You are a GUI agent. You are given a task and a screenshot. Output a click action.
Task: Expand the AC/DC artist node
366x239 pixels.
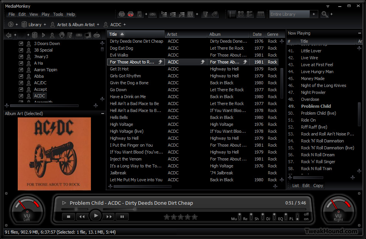pyautogui.click(x=21, y=83)
